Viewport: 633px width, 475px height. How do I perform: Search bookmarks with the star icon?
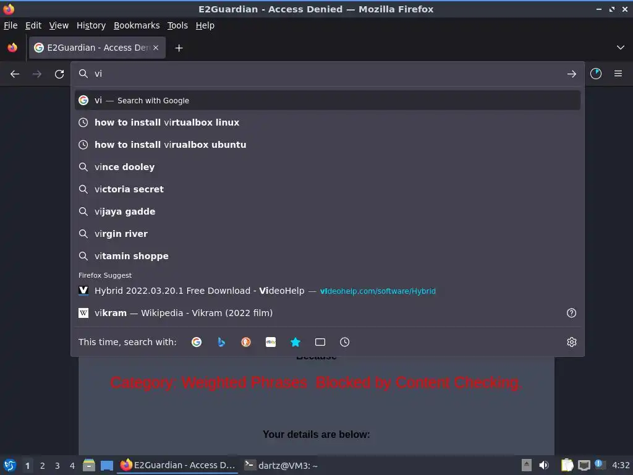coord(295,342)
